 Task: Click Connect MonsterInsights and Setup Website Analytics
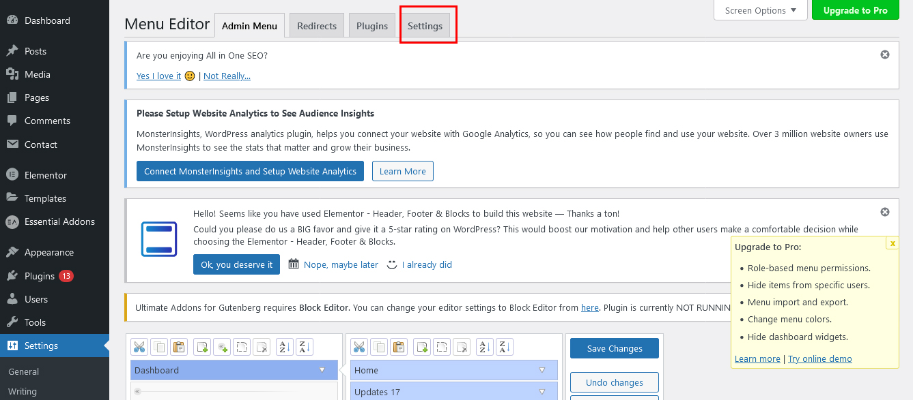click(x=250, y=171)
